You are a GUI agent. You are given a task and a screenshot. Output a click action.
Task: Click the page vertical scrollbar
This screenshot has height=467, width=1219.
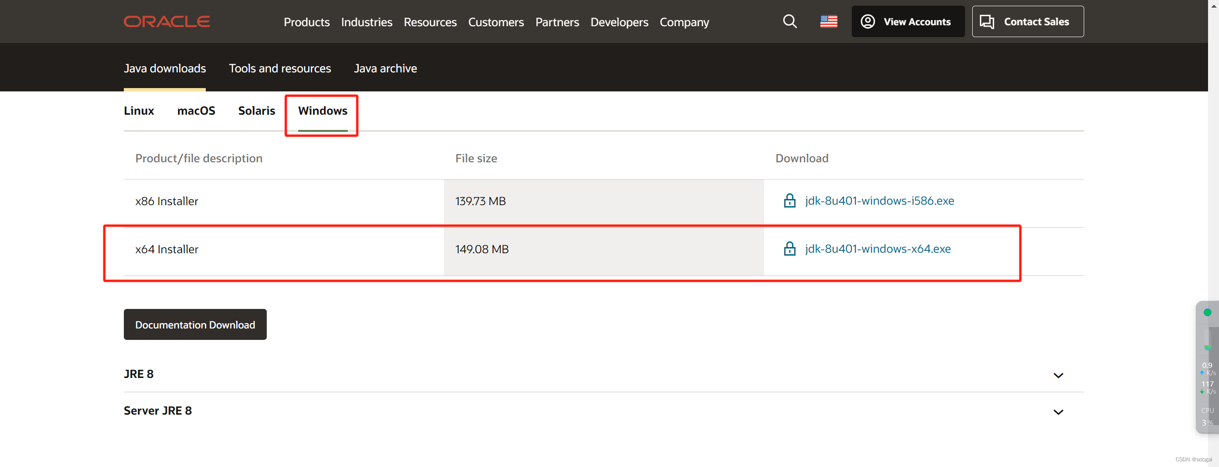(1213, 233)
